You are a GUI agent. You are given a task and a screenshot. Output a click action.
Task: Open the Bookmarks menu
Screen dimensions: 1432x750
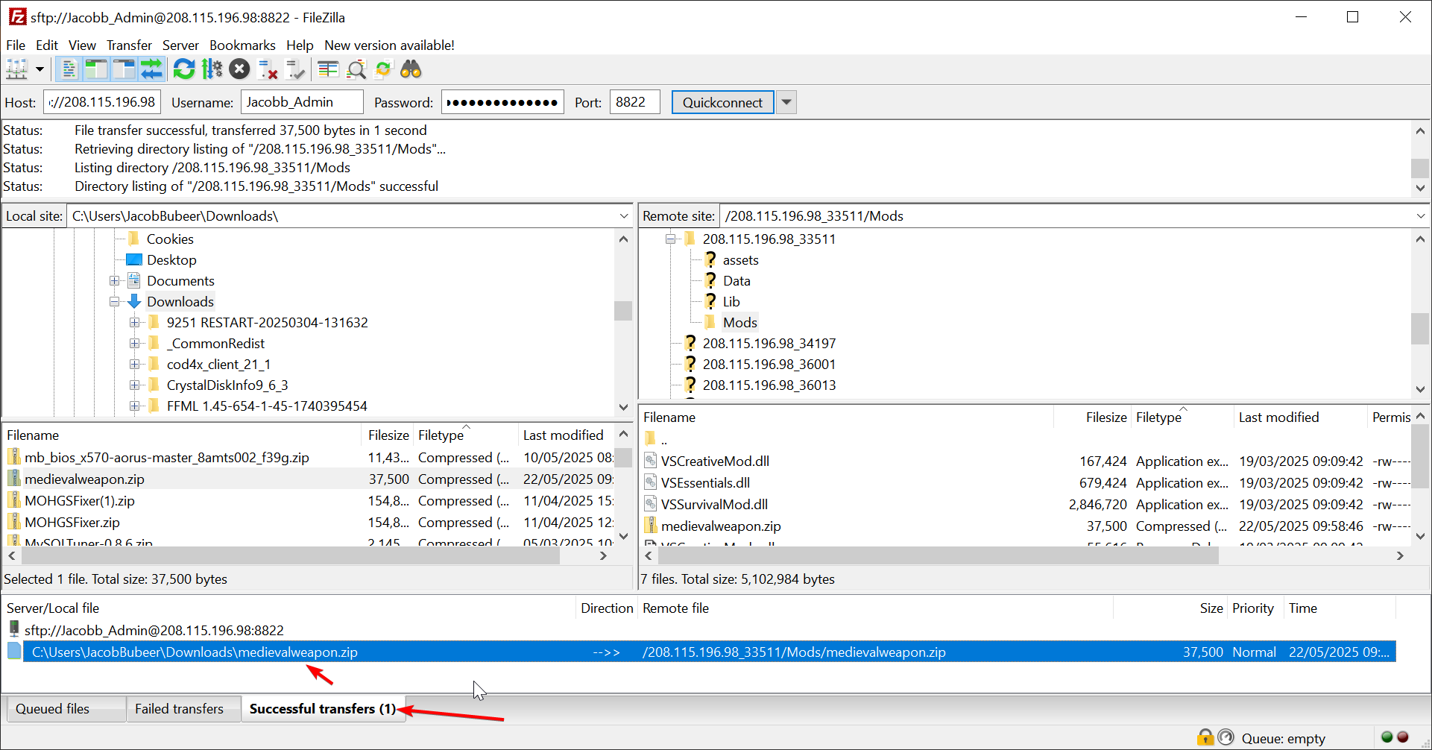(242, 45)
